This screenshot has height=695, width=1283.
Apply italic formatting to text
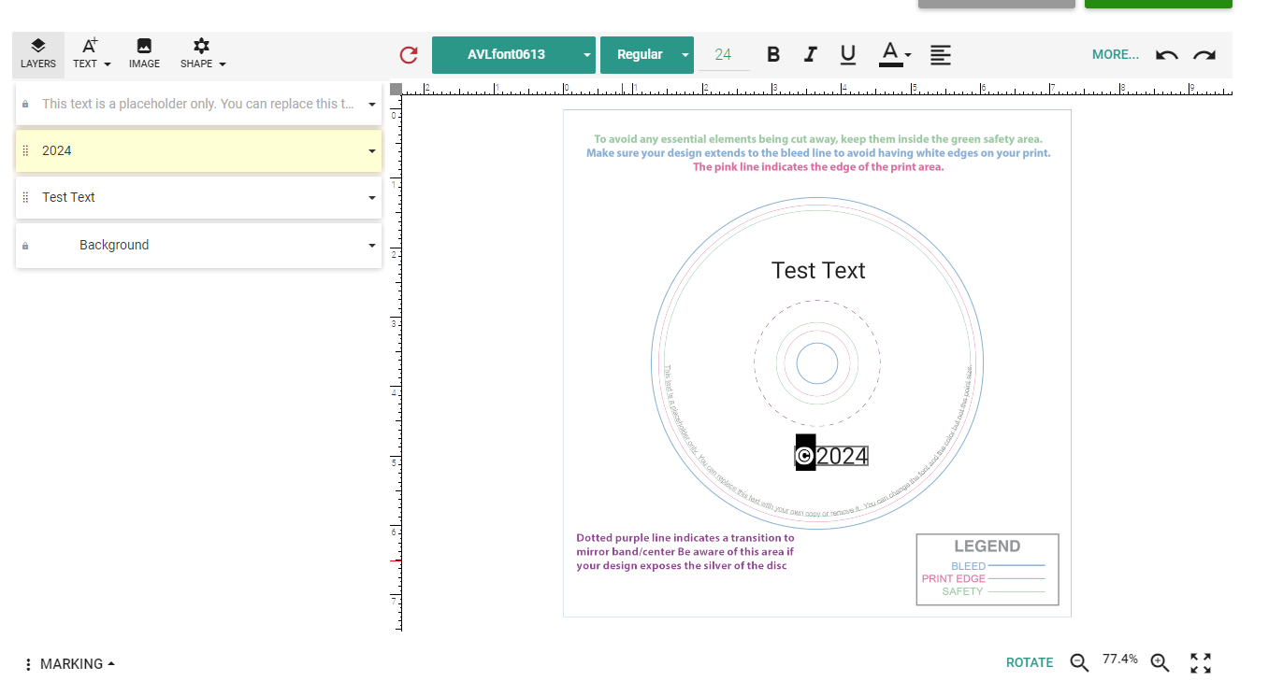(x=811, y=55)
